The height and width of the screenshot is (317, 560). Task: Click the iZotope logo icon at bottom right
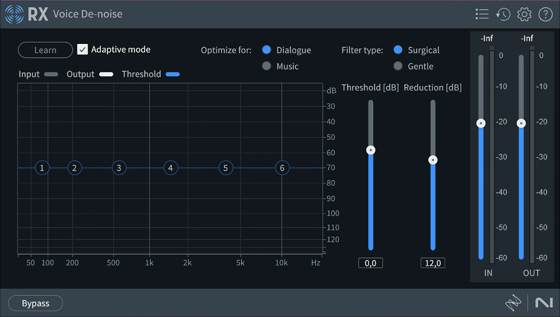[513, 303]
